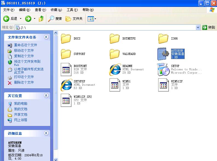Open the Forward button history dropdown
Image resolution: width=217 pixels, height=161 pixels.
[x=34, y=19]
